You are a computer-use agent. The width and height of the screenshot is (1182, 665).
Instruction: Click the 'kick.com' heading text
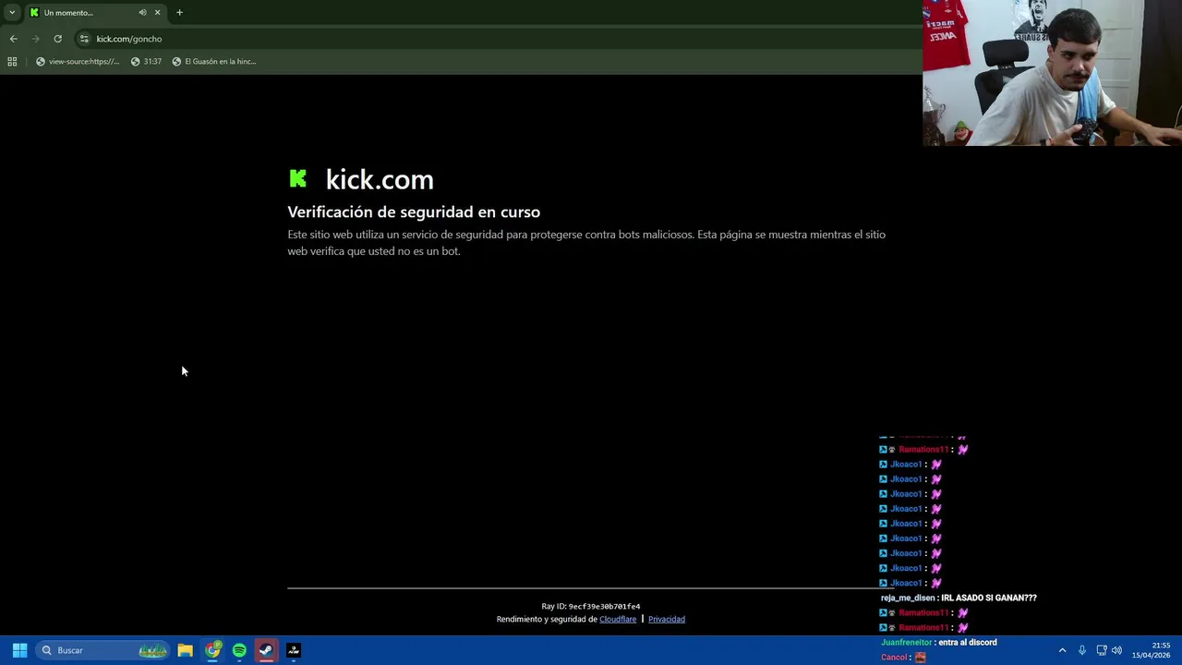point(380,179)
